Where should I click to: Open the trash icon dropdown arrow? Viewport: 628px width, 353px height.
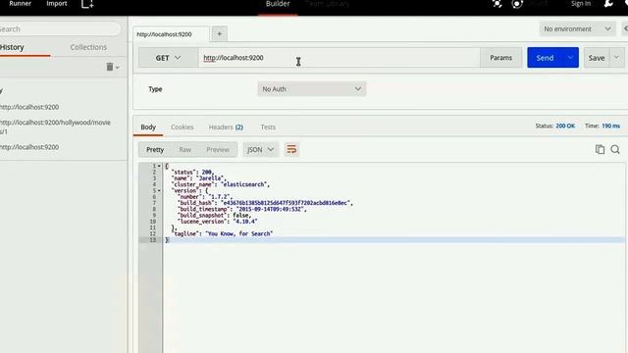pos(118,68)
